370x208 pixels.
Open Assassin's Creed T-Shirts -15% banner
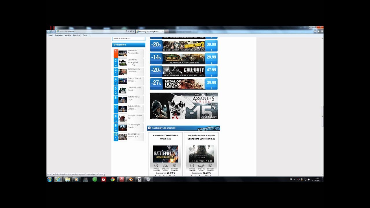(184, 106)
